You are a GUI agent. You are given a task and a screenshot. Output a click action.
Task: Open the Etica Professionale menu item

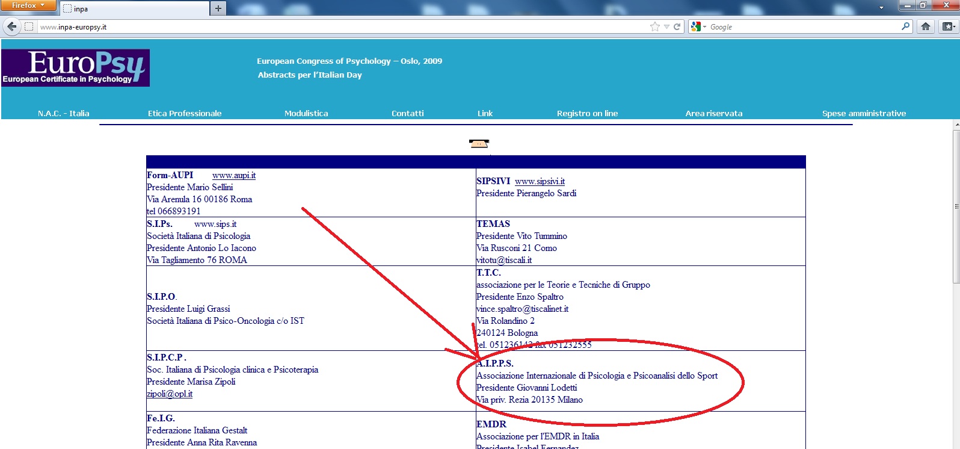point(185,113)
